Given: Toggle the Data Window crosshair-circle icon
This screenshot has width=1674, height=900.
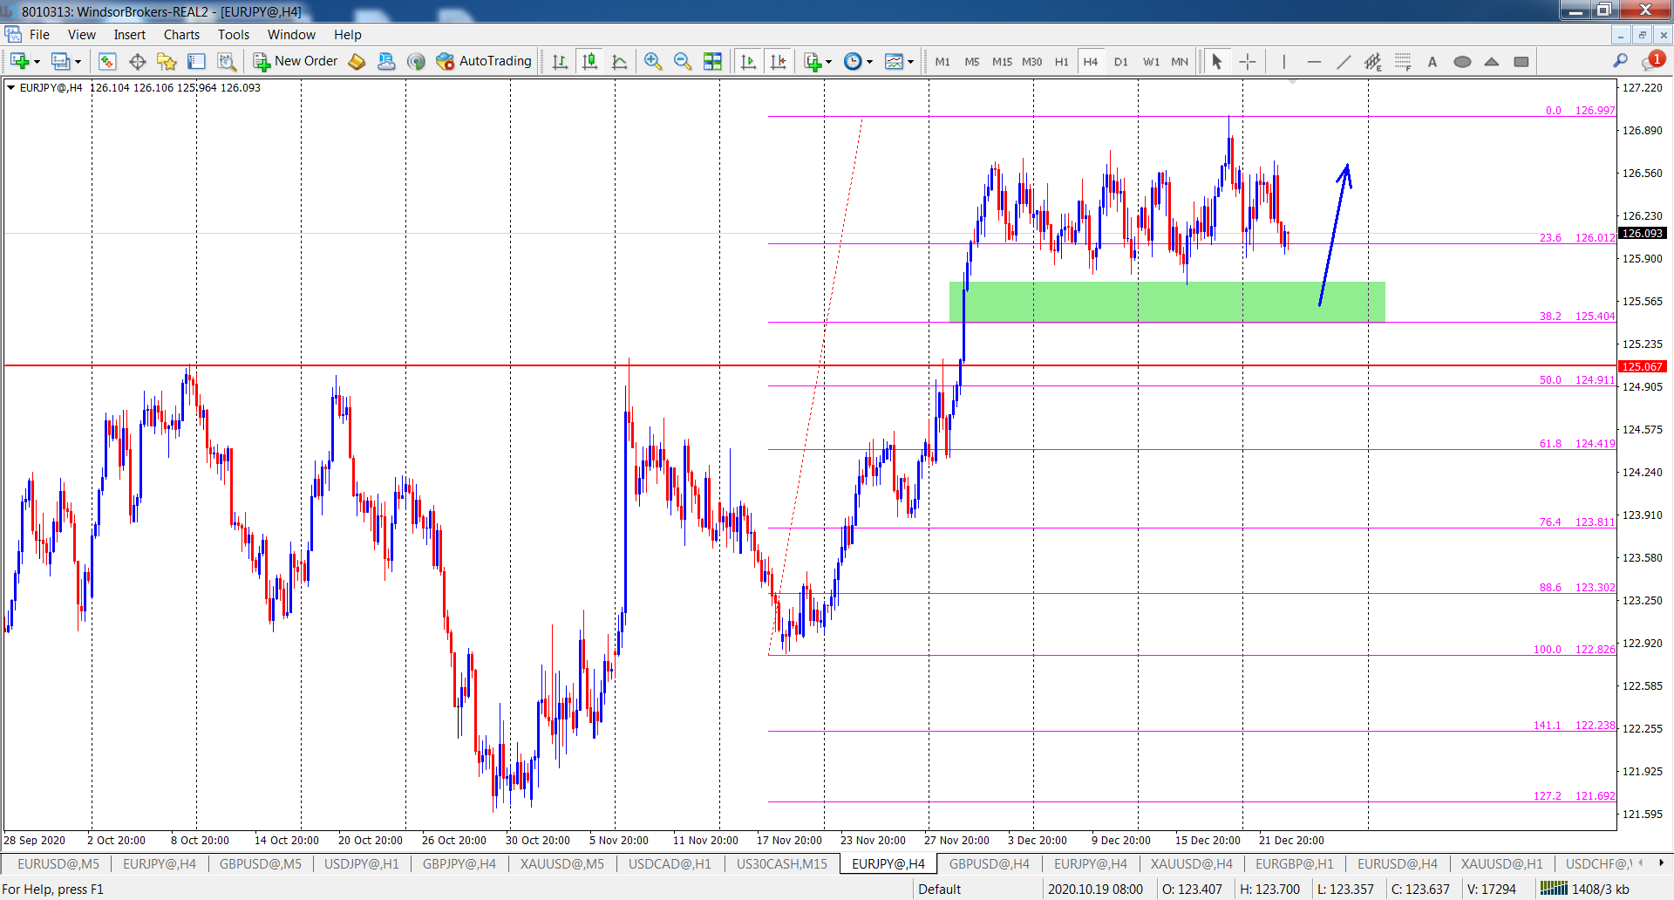Looking at the screenshot, I should pos(137,61).
